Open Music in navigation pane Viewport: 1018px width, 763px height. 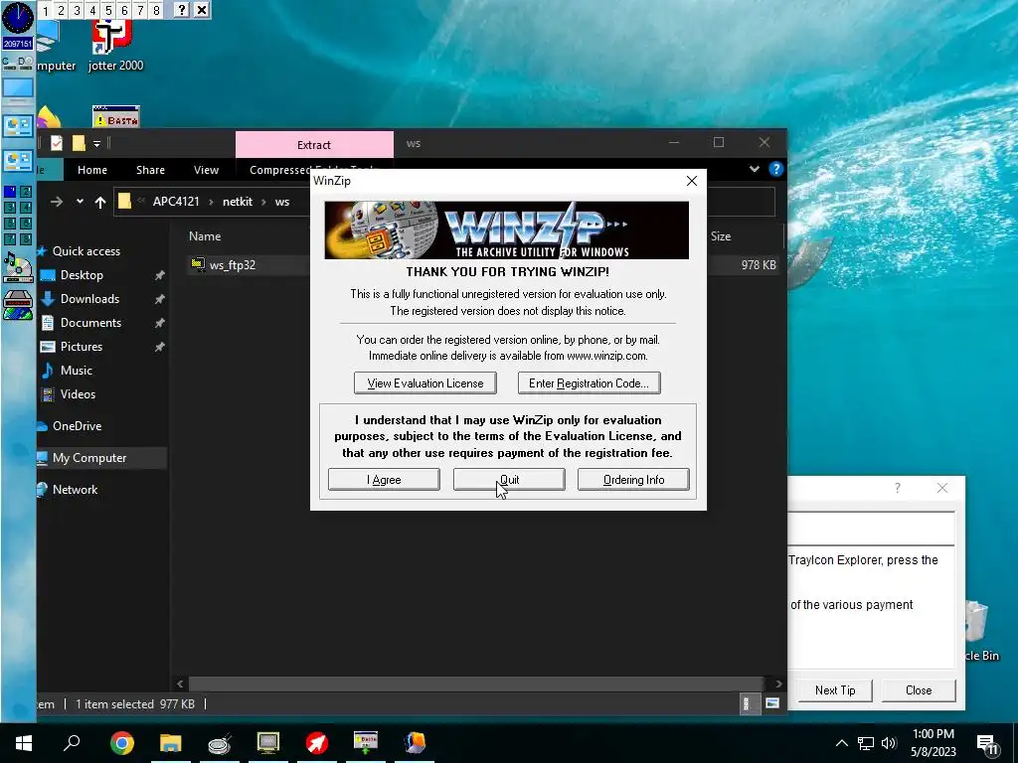click(76, 371)
